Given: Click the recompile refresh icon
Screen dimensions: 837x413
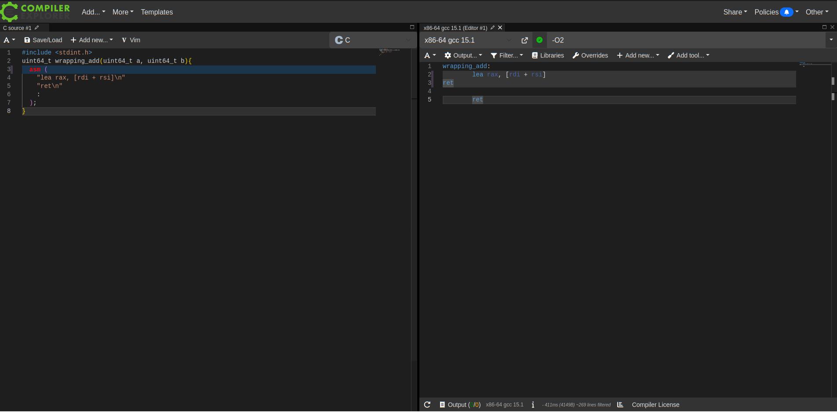Looking at the screenshot, I should [x=427, y=405].
